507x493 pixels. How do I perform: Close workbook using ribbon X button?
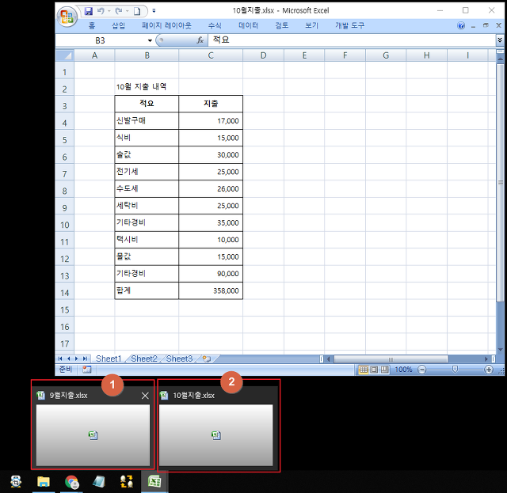(x=498, y=25)
